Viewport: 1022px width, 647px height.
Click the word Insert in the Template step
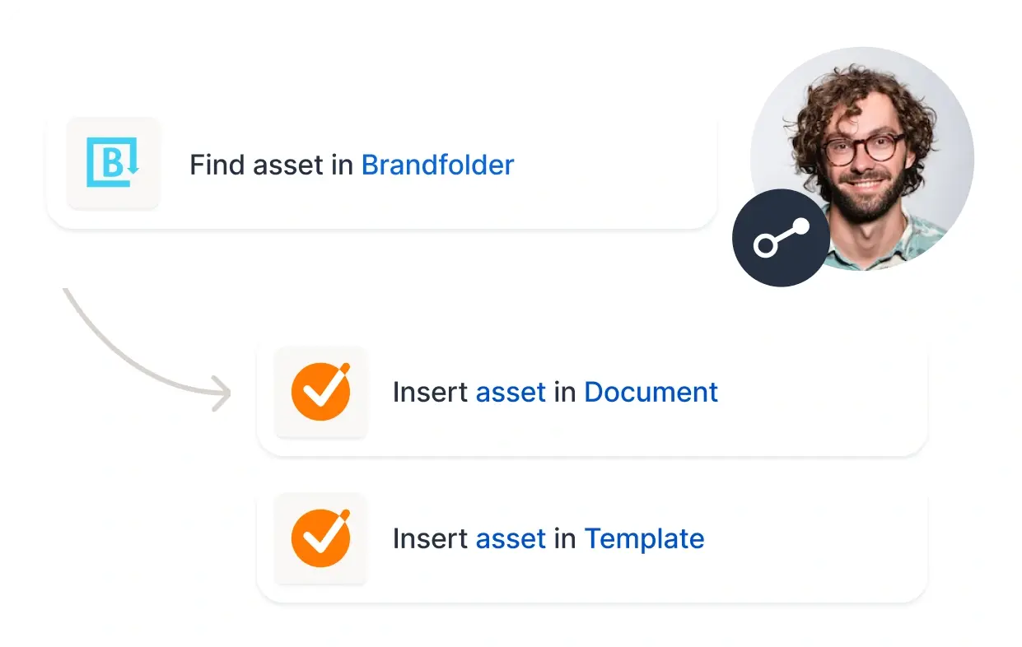(430, 538)
